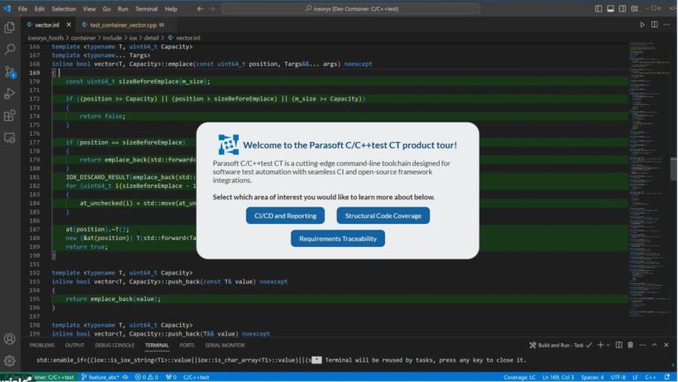The image size is (678, 382).
Task: Click the command center search box
Action: click(350, 9)
